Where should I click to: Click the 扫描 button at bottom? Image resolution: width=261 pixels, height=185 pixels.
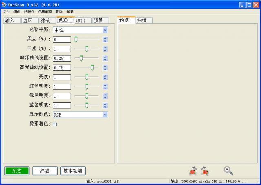tap(45, 171)
